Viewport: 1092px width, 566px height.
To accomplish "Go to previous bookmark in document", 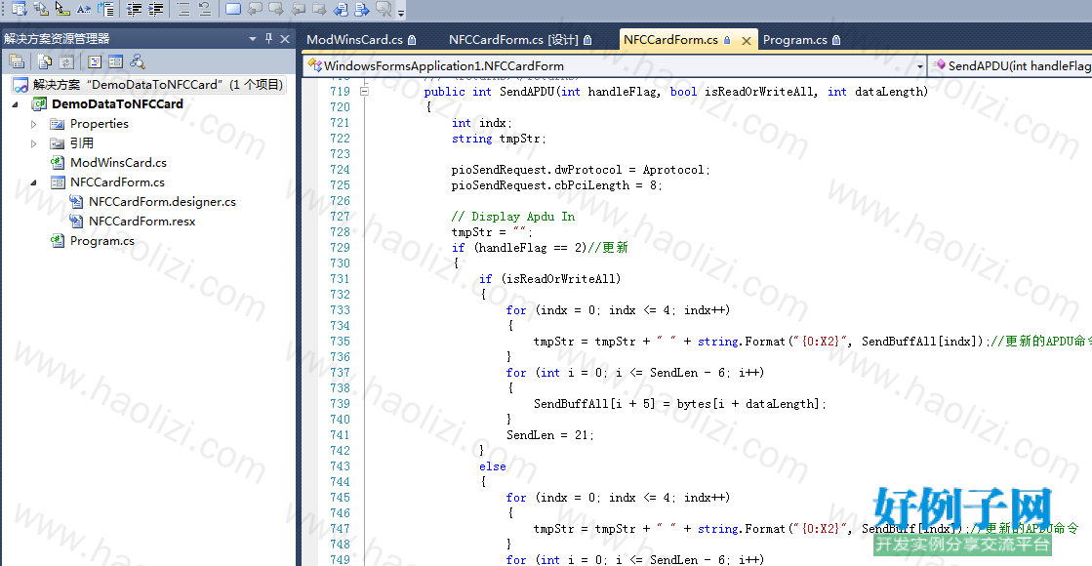I will point(342,9).
